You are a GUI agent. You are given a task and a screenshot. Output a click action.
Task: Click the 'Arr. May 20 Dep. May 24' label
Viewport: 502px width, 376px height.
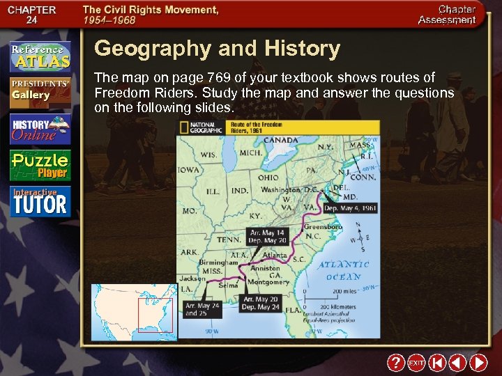(260, 303)
